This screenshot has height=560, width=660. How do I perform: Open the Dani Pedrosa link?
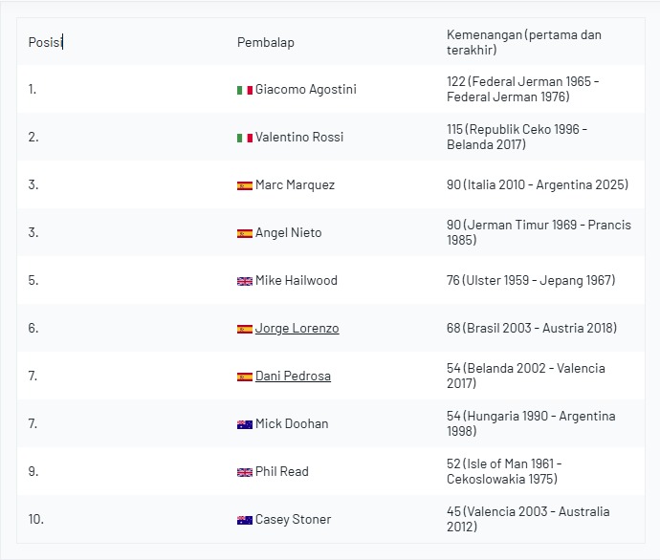tap(293, 376)
